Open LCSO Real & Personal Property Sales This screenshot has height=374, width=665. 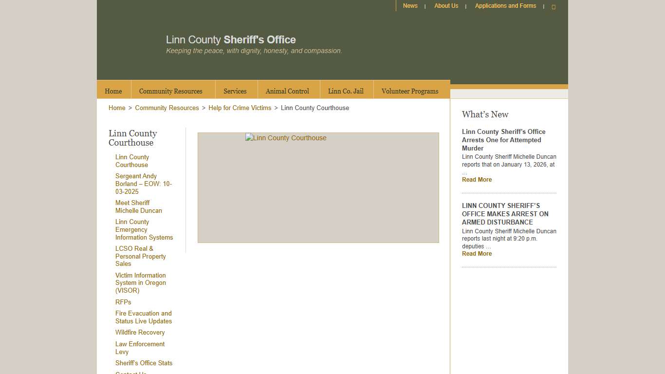140,256
